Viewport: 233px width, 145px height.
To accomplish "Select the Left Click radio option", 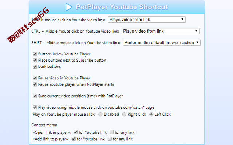I will coord(151,115).
